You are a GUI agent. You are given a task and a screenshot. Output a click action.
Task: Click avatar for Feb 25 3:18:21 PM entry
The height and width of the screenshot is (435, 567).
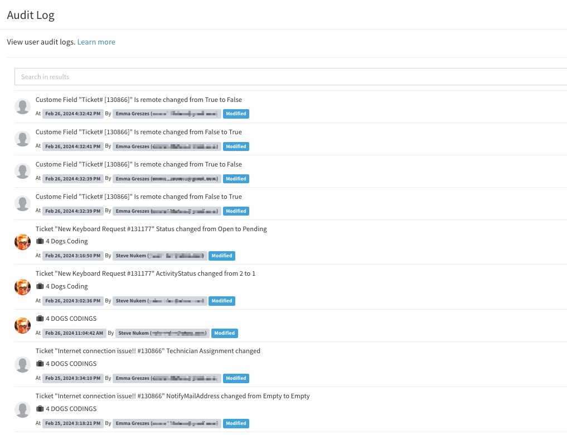pos(22,409)
